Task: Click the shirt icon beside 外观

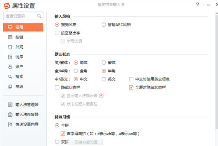Action: pyautogui.click(x=10, y=47)
